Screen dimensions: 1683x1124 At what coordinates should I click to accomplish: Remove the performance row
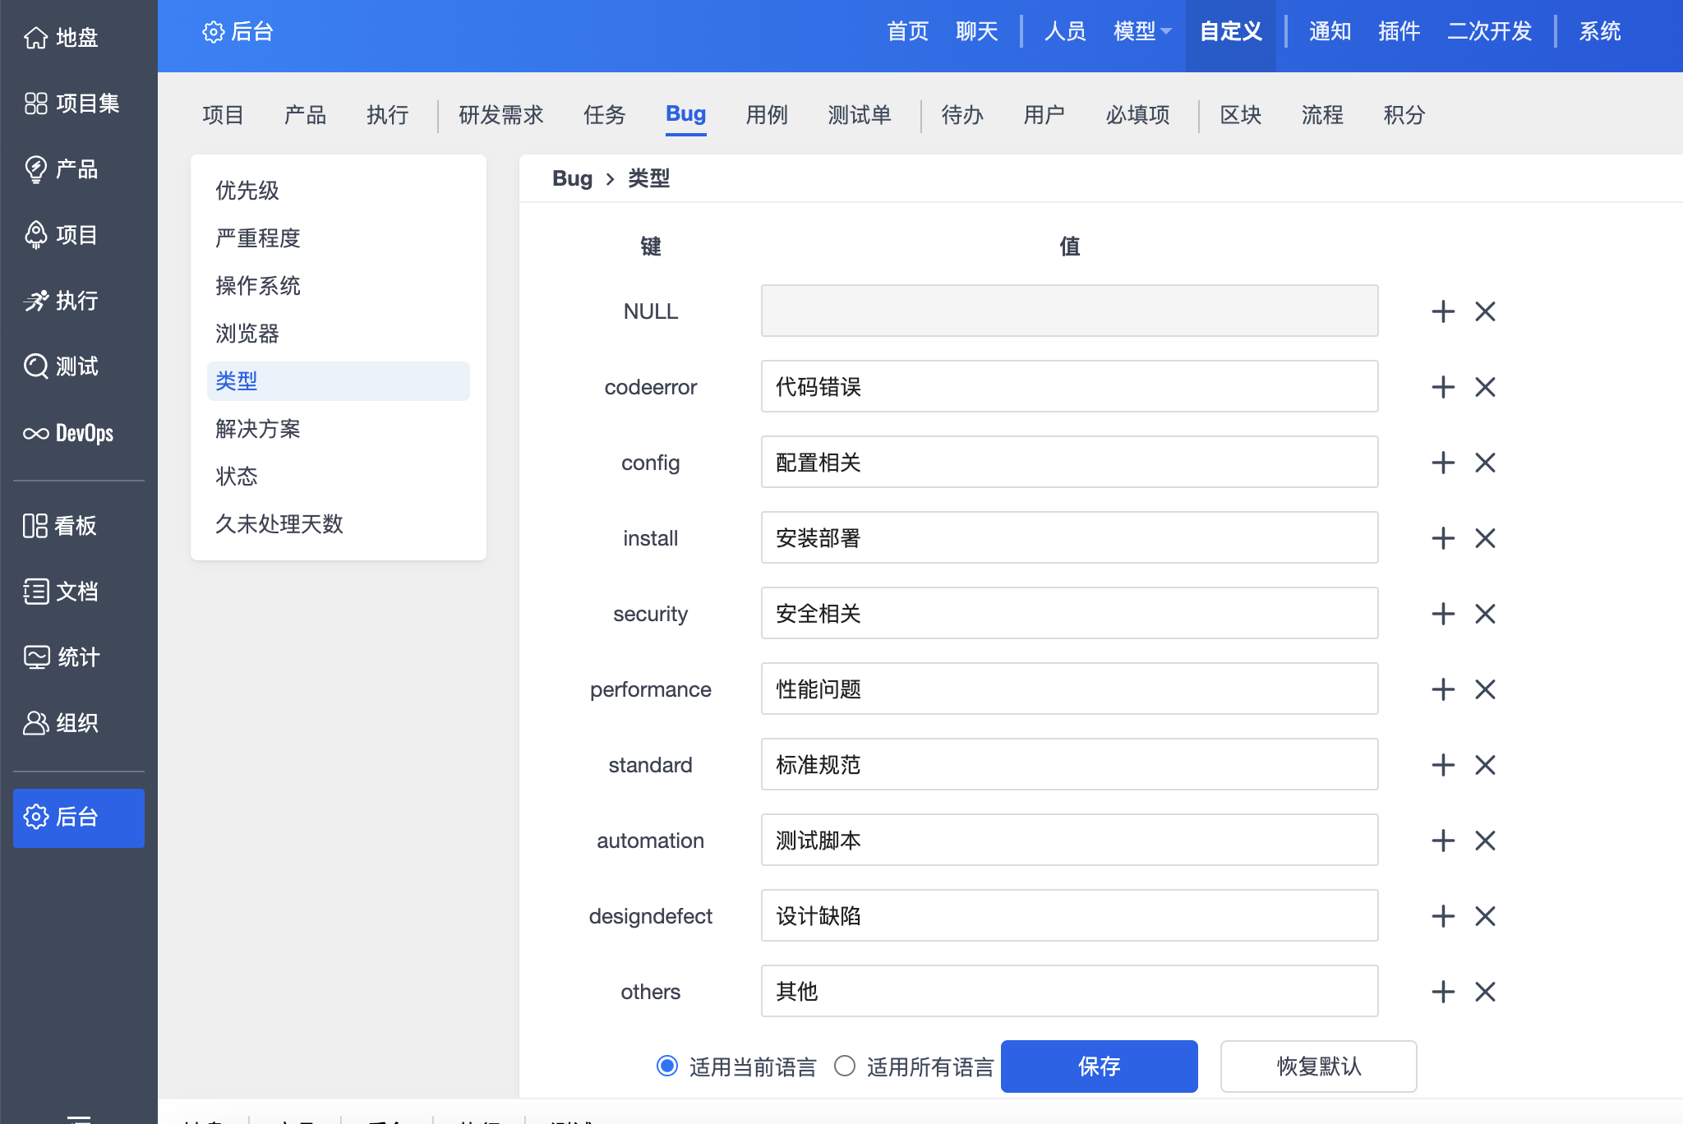tap(1485, 689)
